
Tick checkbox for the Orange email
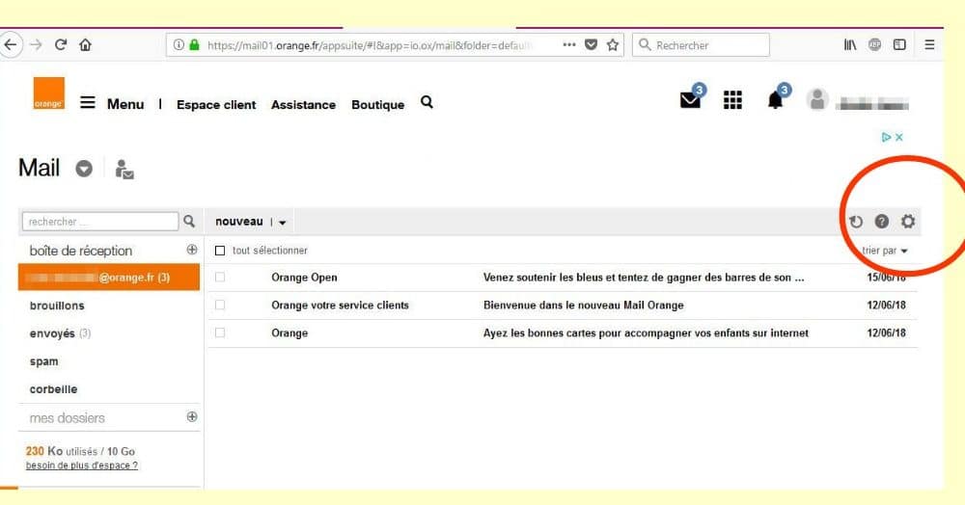coord(220,332)
